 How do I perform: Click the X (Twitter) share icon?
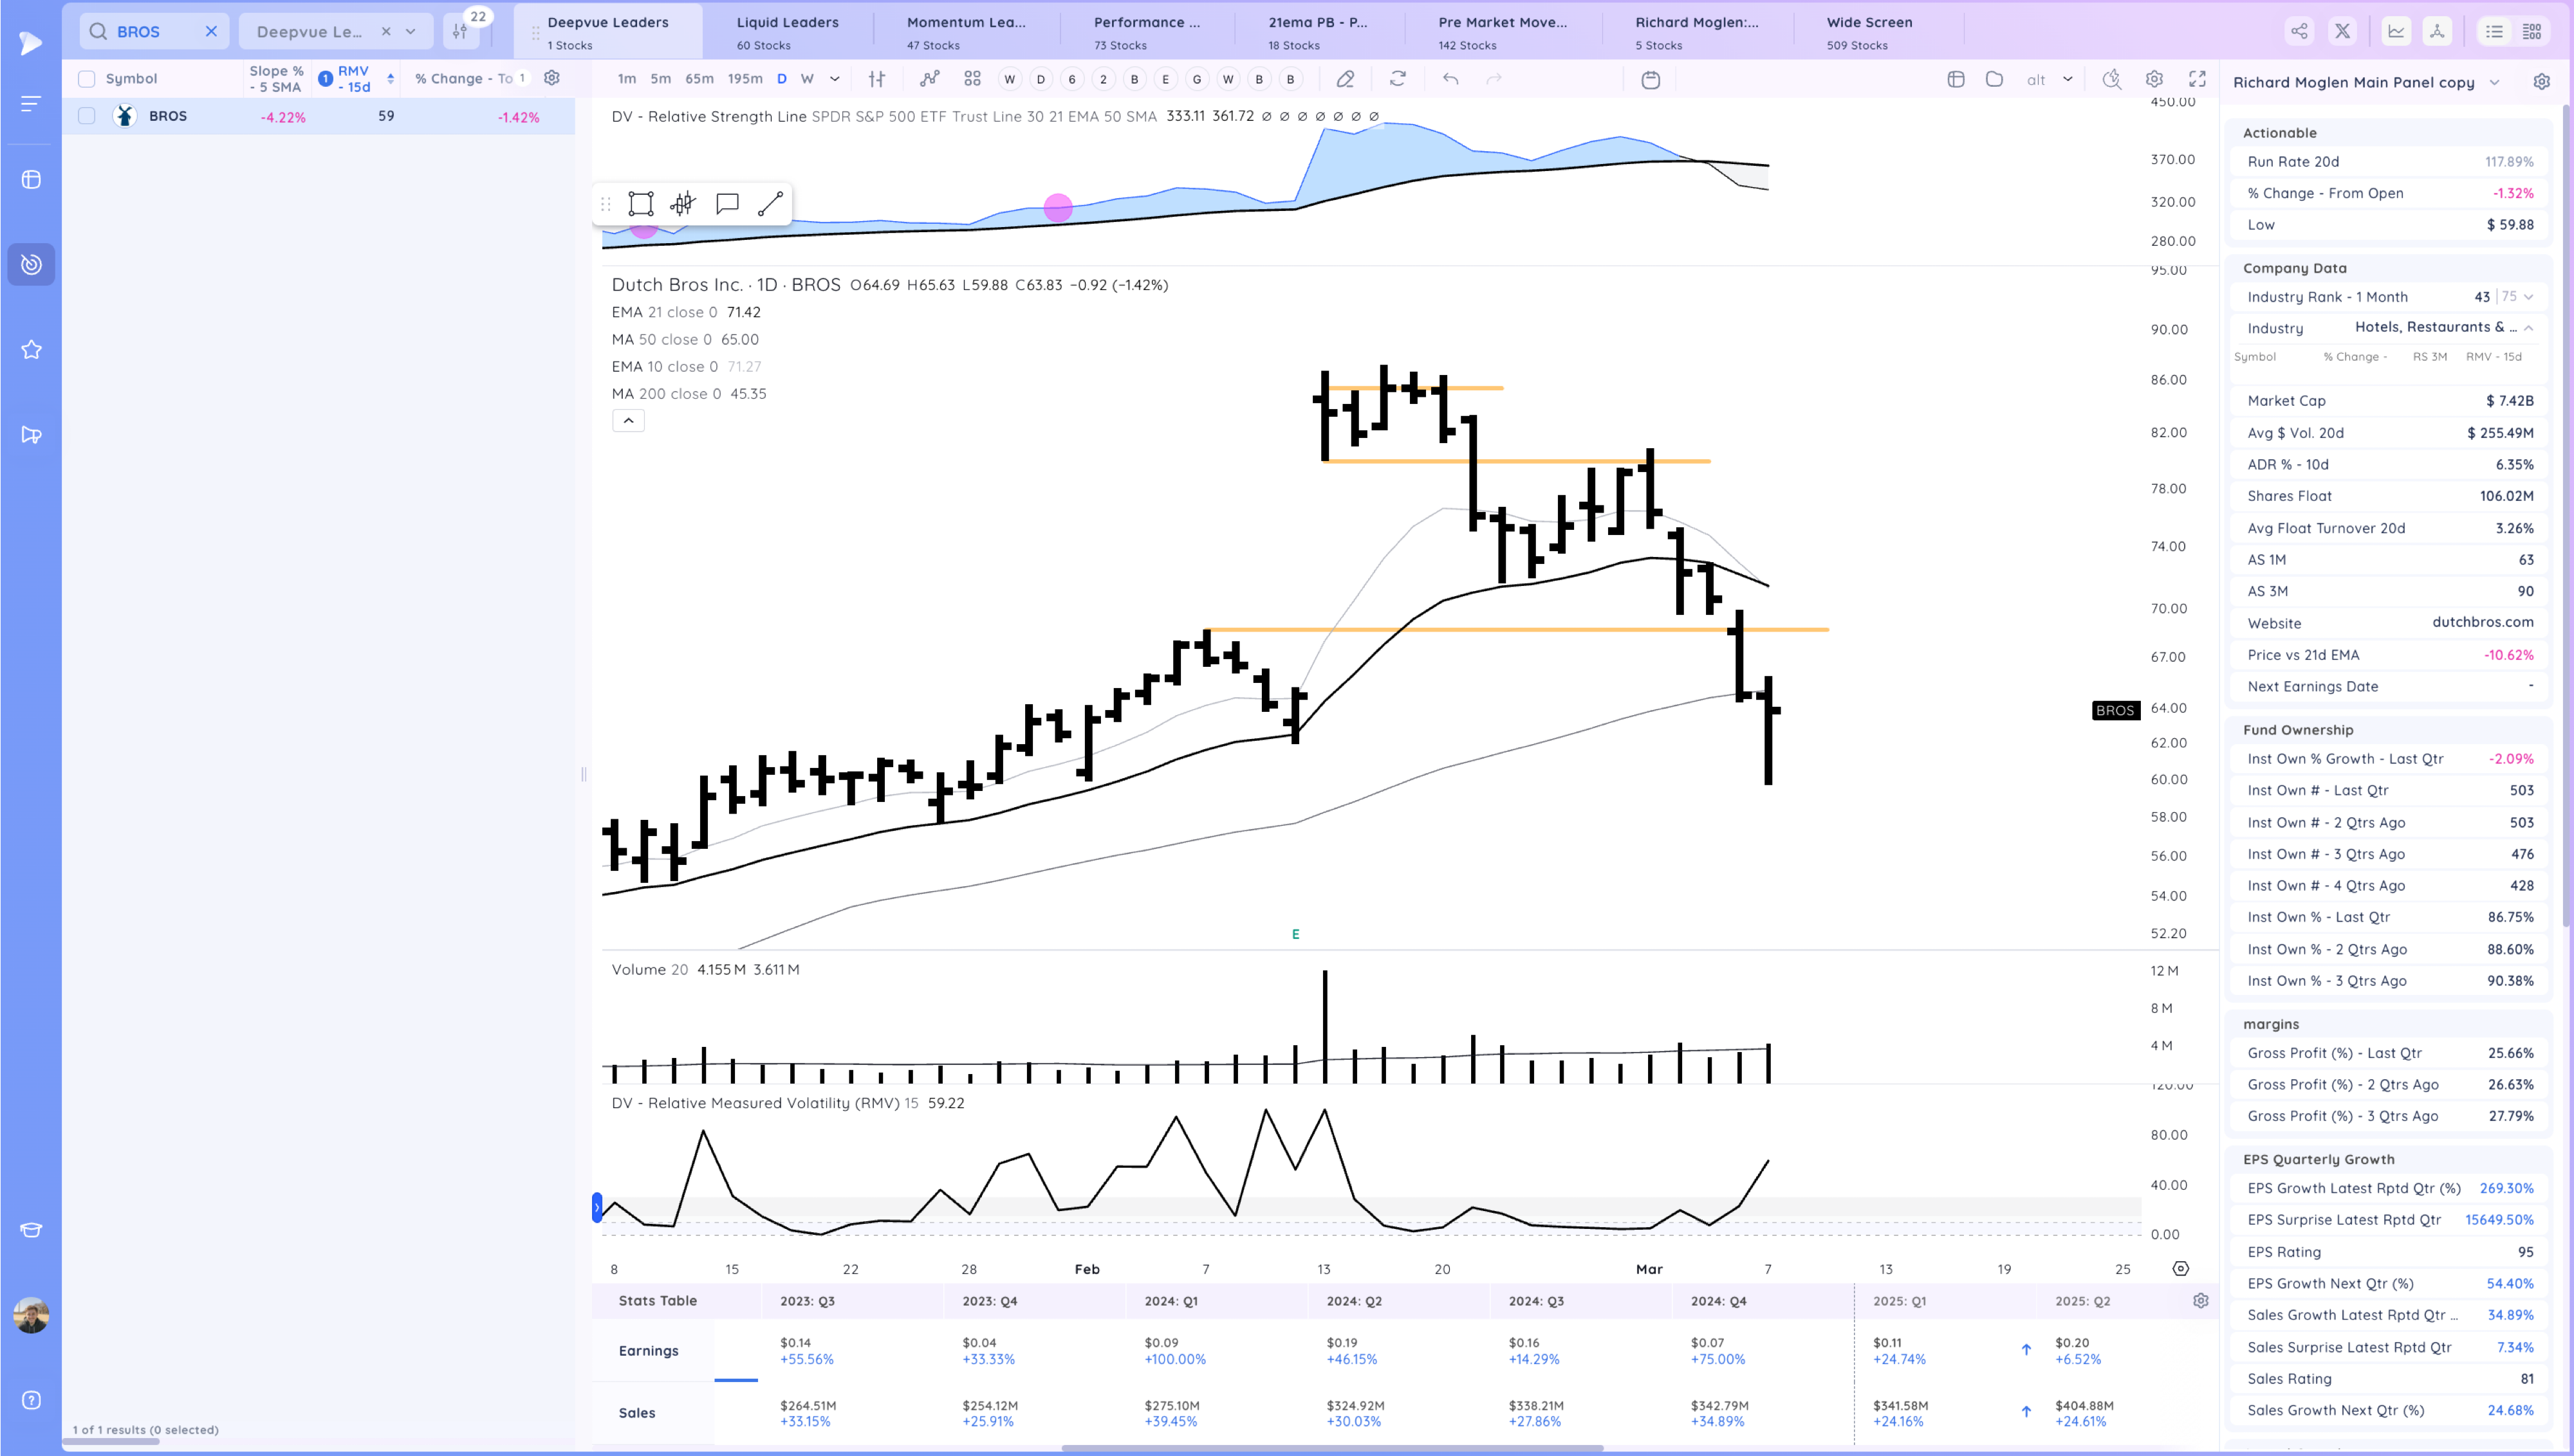2343,31
